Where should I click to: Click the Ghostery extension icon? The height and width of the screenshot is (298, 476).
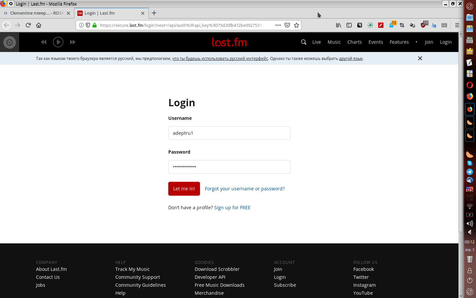coord(391,25)
